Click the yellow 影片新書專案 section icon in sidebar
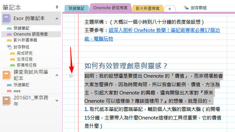235x132 pixels. tap(9, 40)
